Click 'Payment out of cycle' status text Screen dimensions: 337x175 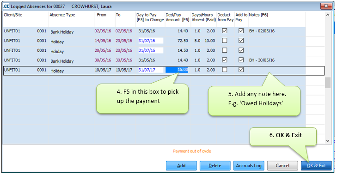point(192,151)
